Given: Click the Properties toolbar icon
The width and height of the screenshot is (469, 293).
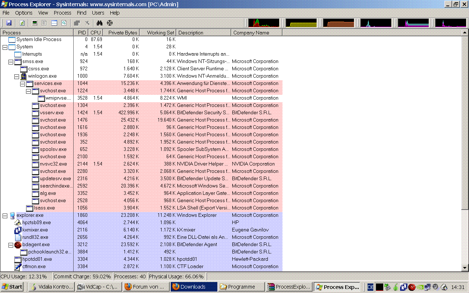Looking at the screenshot, I should point(77,23).
